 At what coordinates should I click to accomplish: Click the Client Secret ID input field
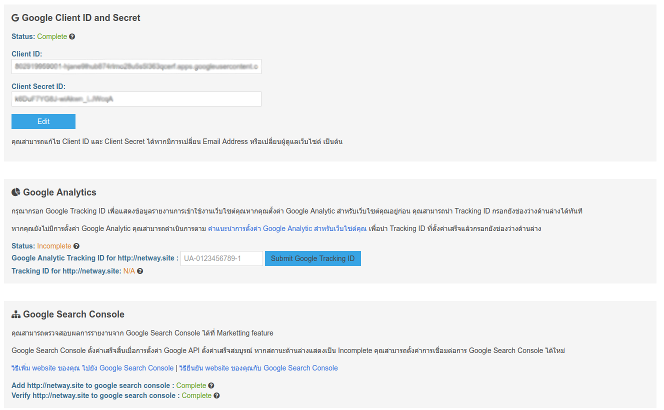[136, 99]
